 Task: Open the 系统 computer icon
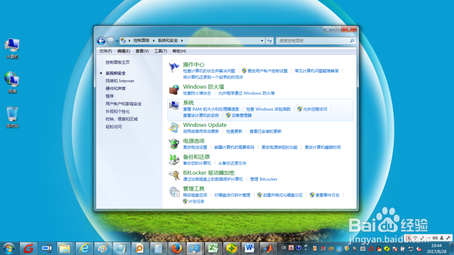point(174,106)
